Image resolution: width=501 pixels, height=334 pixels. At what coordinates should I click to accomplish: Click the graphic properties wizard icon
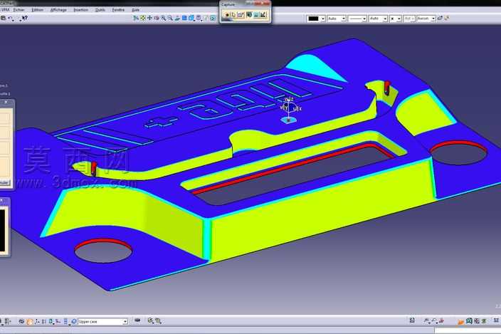pyautogui.click(x=447, y=19)
